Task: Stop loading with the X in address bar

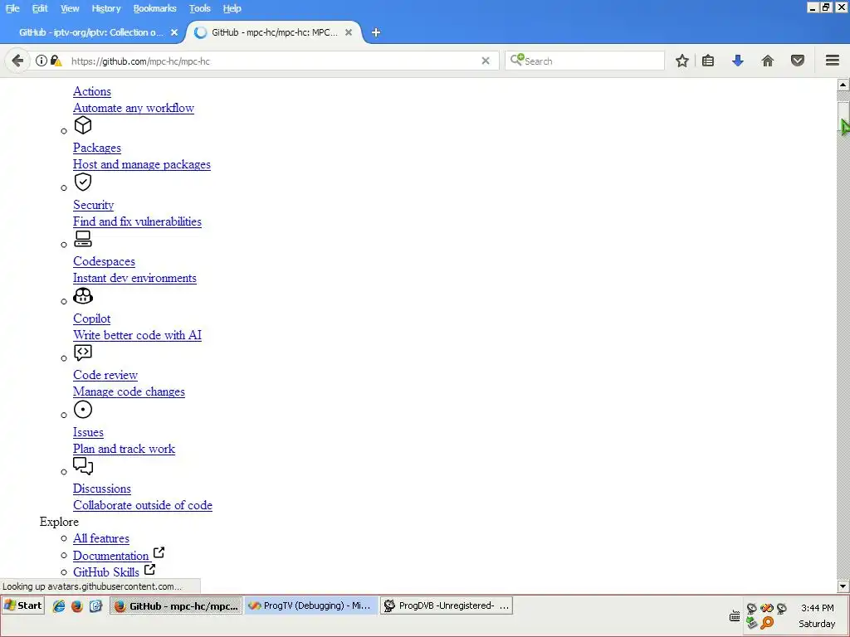Action: (x=486, y=61)
